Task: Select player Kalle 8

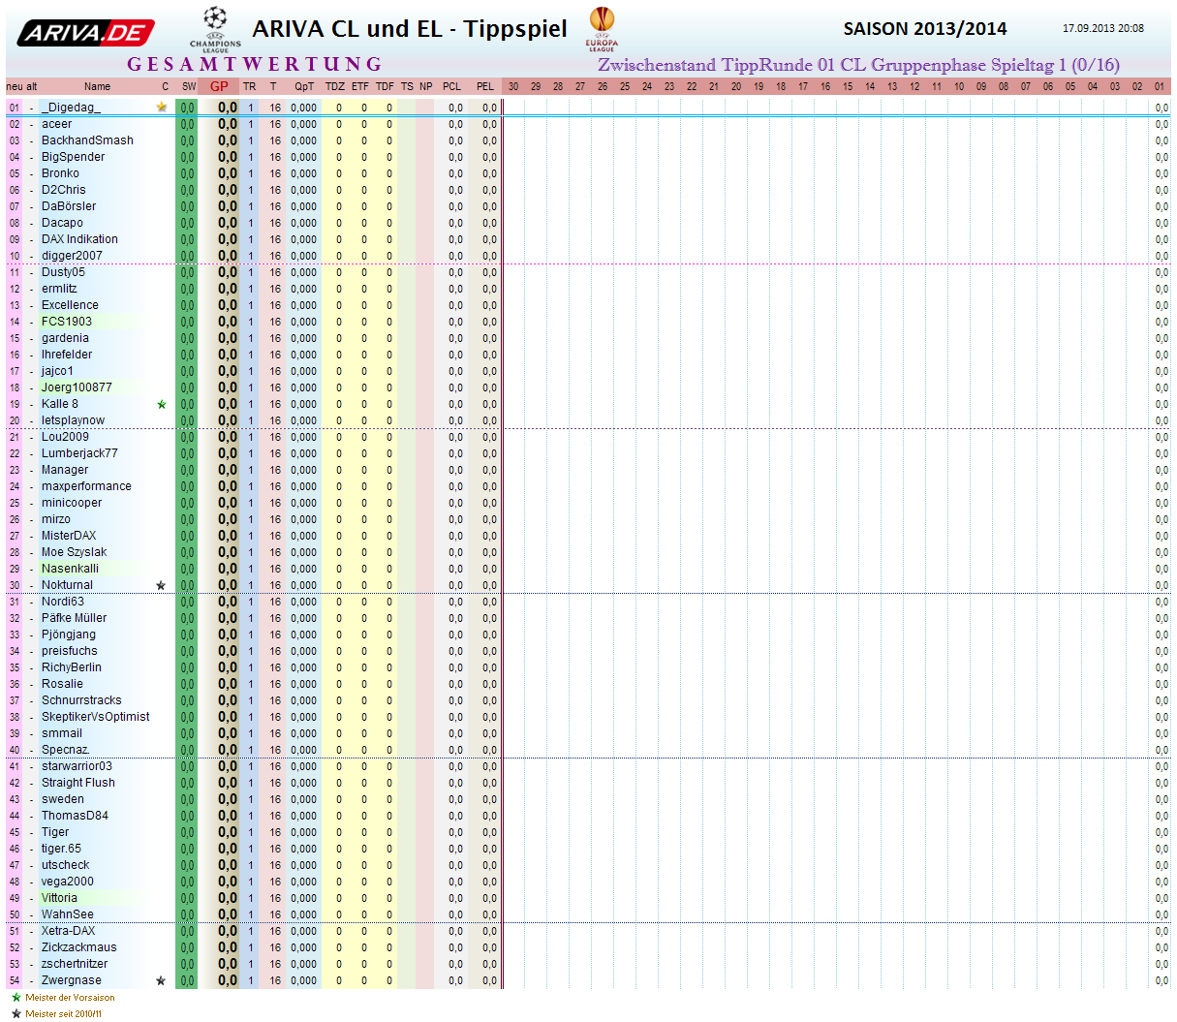Action: point(60,404)
